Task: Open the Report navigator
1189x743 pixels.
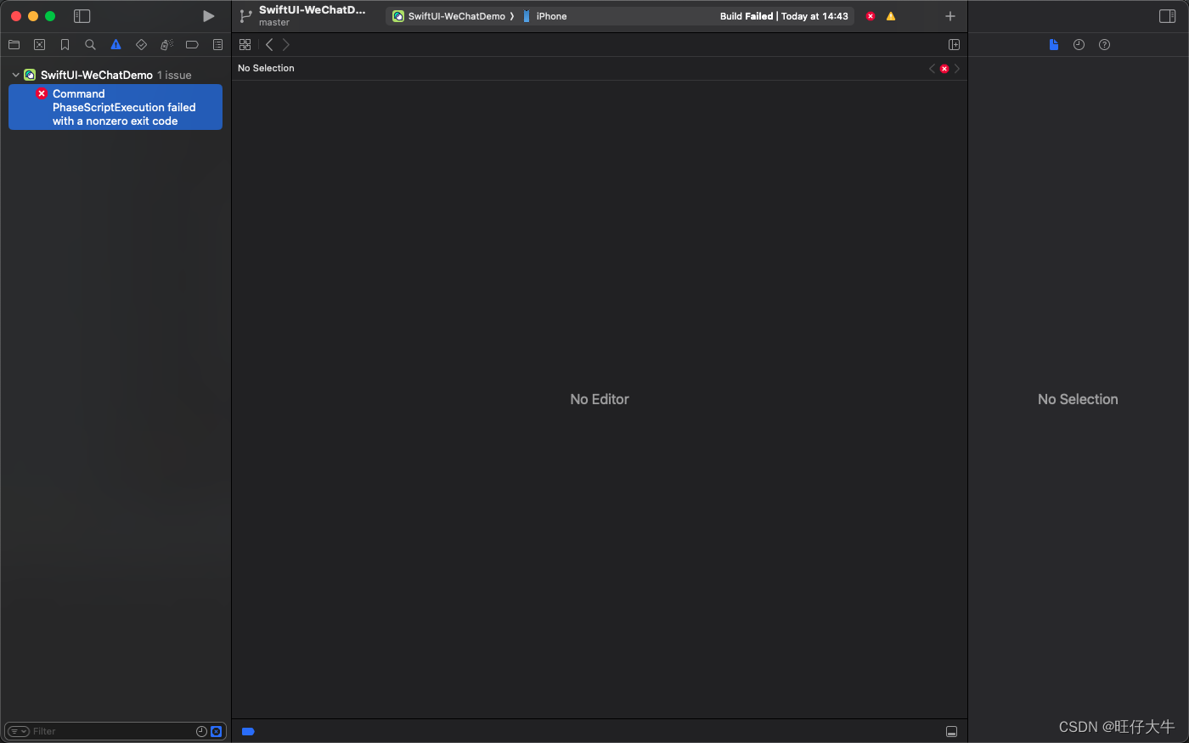Action: (x=217, y=44)
